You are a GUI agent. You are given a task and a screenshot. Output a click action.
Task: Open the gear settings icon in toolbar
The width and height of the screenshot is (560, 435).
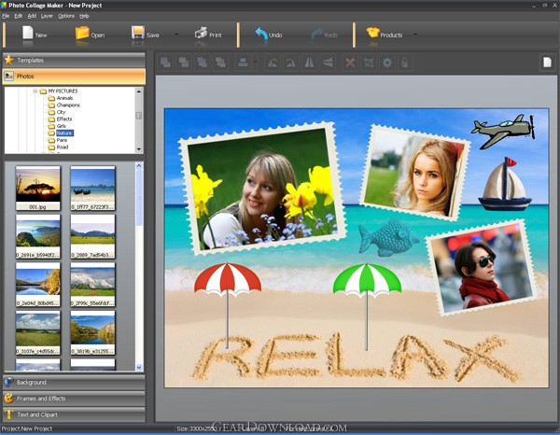(x=387, y=63)
